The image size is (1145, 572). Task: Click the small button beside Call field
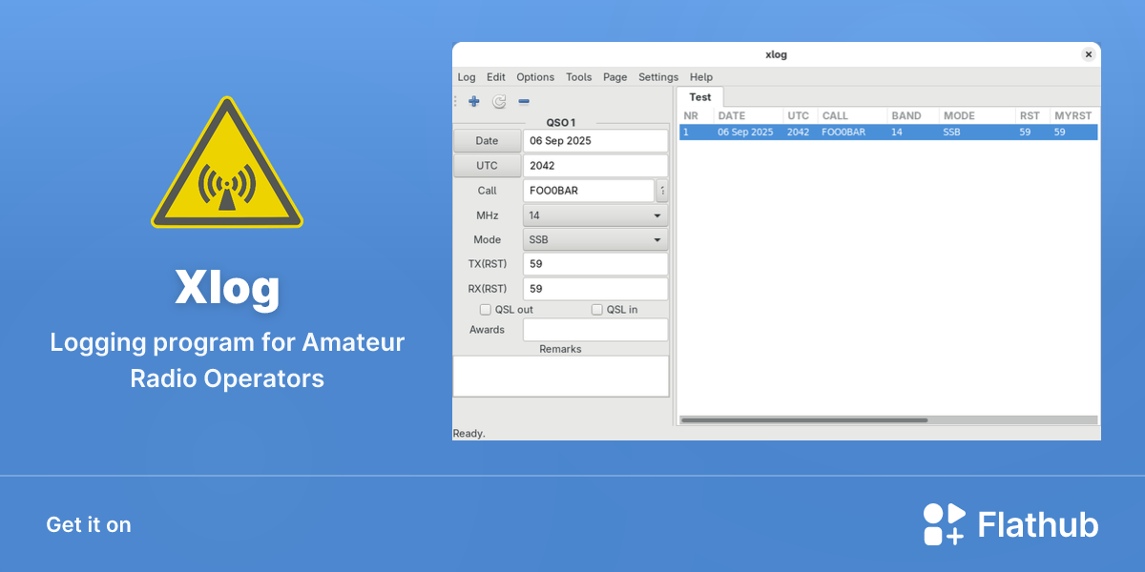pos(662,191)
